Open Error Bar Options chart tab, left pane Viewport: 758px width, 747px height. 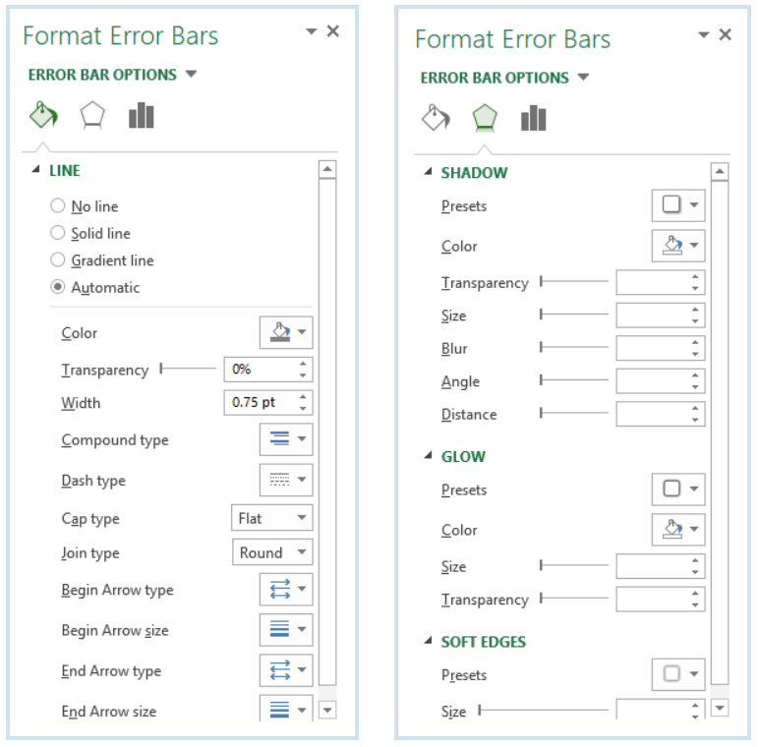[x=142, y=115]
